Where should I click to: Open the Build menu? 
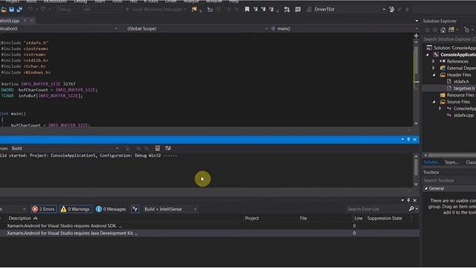pyautogui.click(x=31, y=1)
